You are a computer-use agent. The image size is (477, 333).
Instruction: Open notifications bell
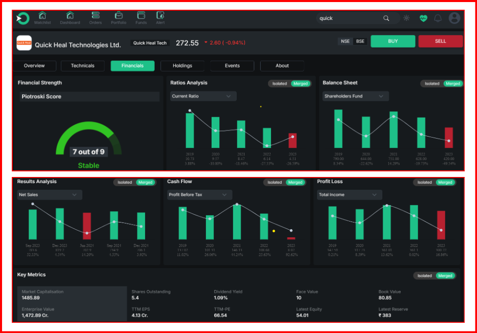point(438,18)
